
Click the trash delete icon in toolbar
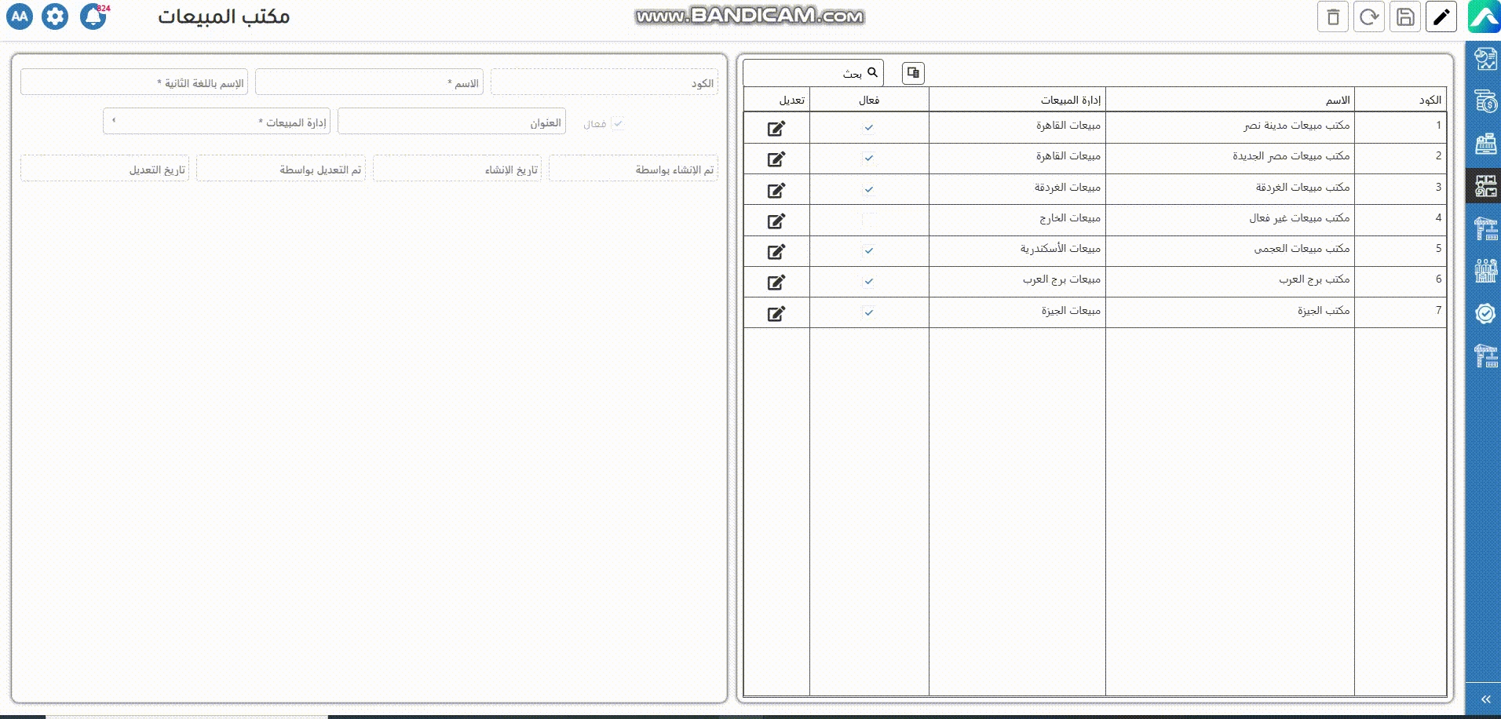[1332, 17]
